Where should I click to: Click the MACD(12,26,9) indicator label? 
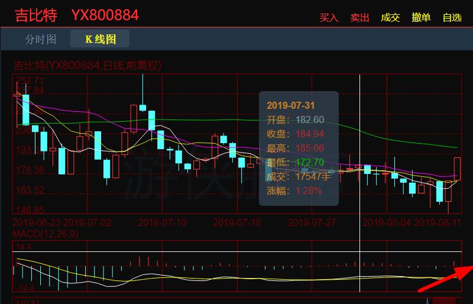[x=45, y=234]
